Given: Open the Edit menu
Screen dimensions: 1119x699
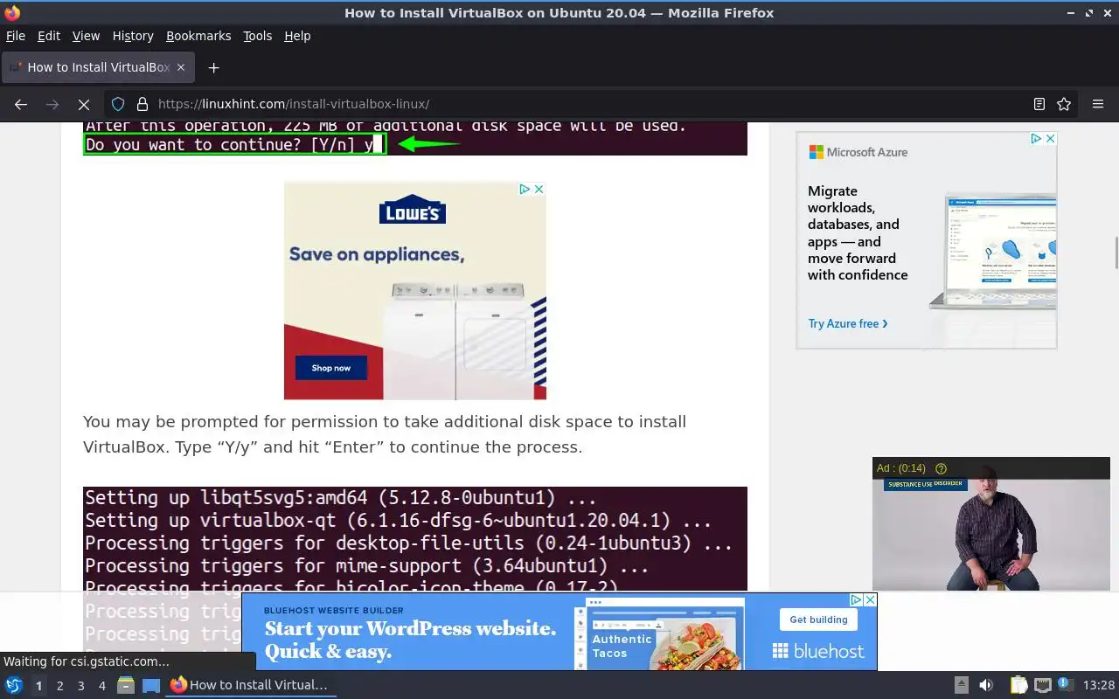Looking at the screenshot, I should (49, 36).
